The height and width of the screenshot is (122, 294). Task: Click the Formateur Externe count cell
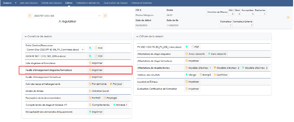click(x=243, y=25)
